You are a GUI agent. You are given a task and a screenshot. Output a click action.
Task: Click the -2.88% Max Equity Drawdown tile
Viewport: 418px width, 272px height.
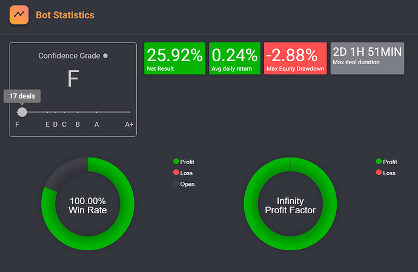pos(296,58)
